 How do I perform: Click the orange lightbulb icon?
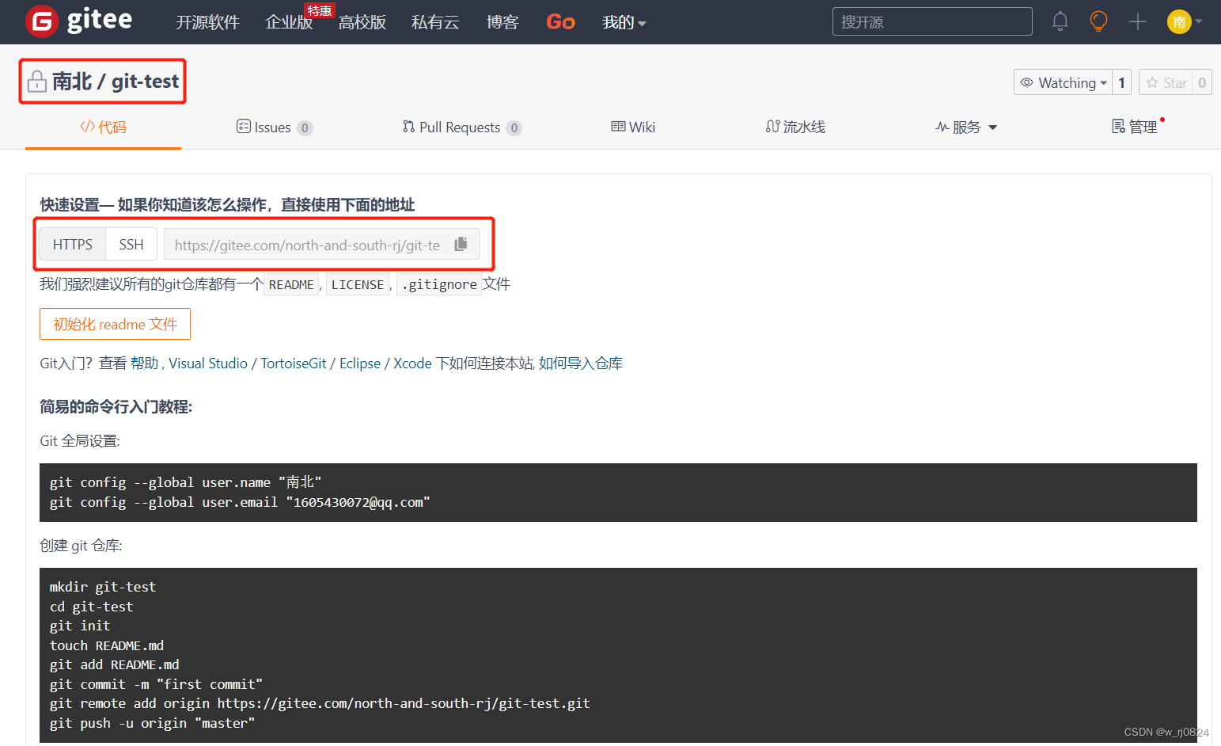coord(1098,21)
